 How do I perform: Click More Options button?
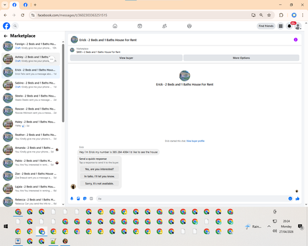click(x=241, y=58)
